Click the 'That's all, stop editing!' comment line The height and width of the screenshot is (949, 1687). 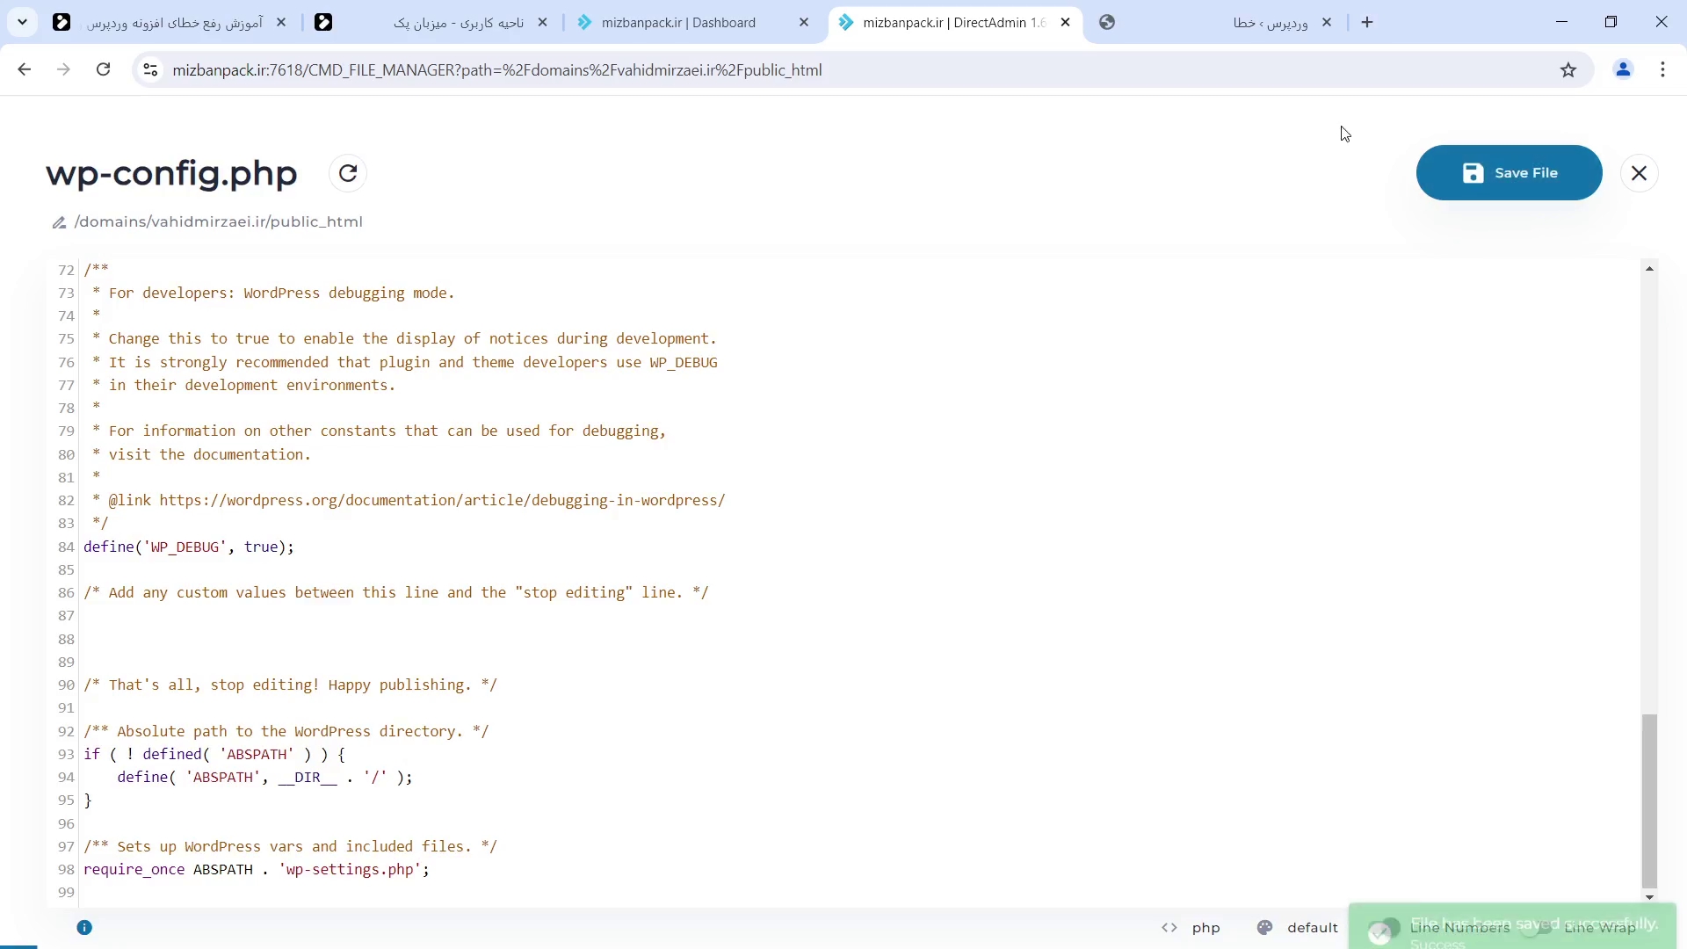pos(291,685)
